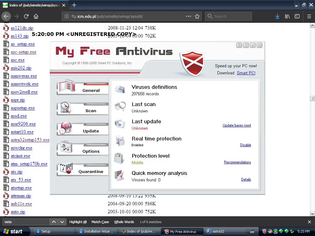Open the Options section in My Free Antivirus
The image size is (315, 236).
pyautogui.click(x=83, y=149)
